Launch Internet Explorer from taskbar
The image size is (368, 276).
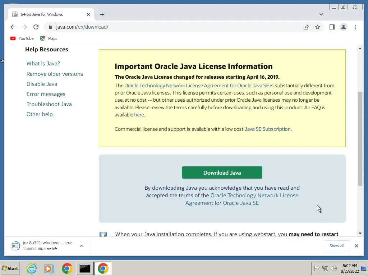[32, 268]
